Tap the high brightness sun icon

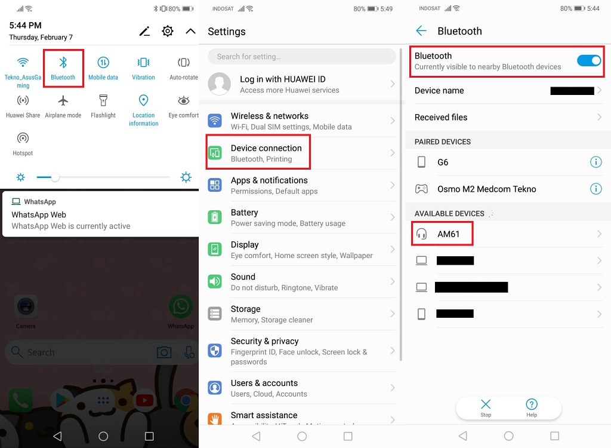pyautogui.click(x=186, y=177)
